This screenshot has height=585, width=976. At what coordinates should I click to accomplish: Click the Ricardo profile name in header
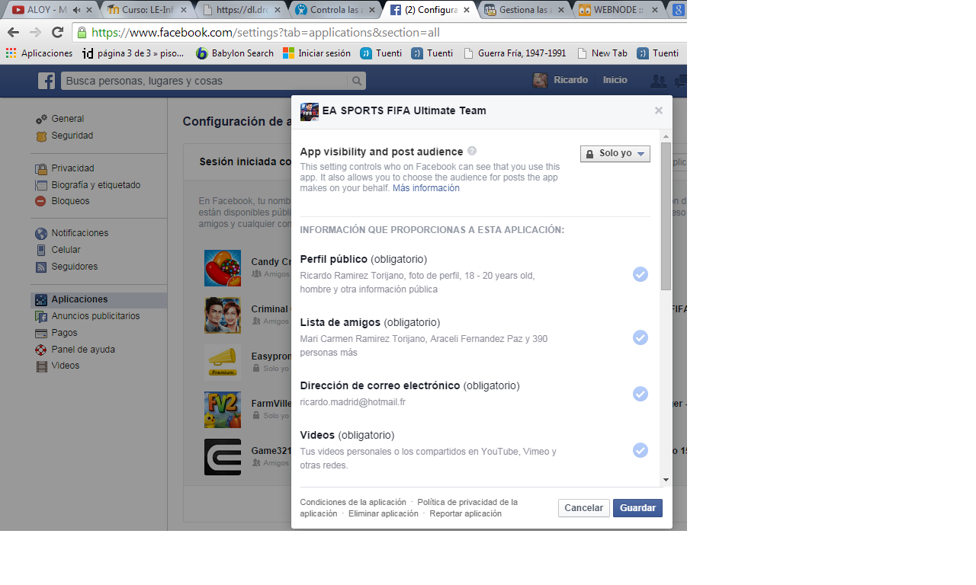point(570,80)
